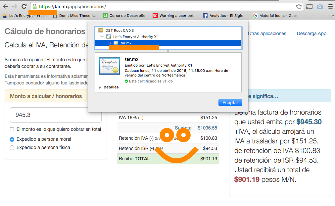
Task: Show hidden bookmarks with the overflow chevron
Action: click(332, 16)
